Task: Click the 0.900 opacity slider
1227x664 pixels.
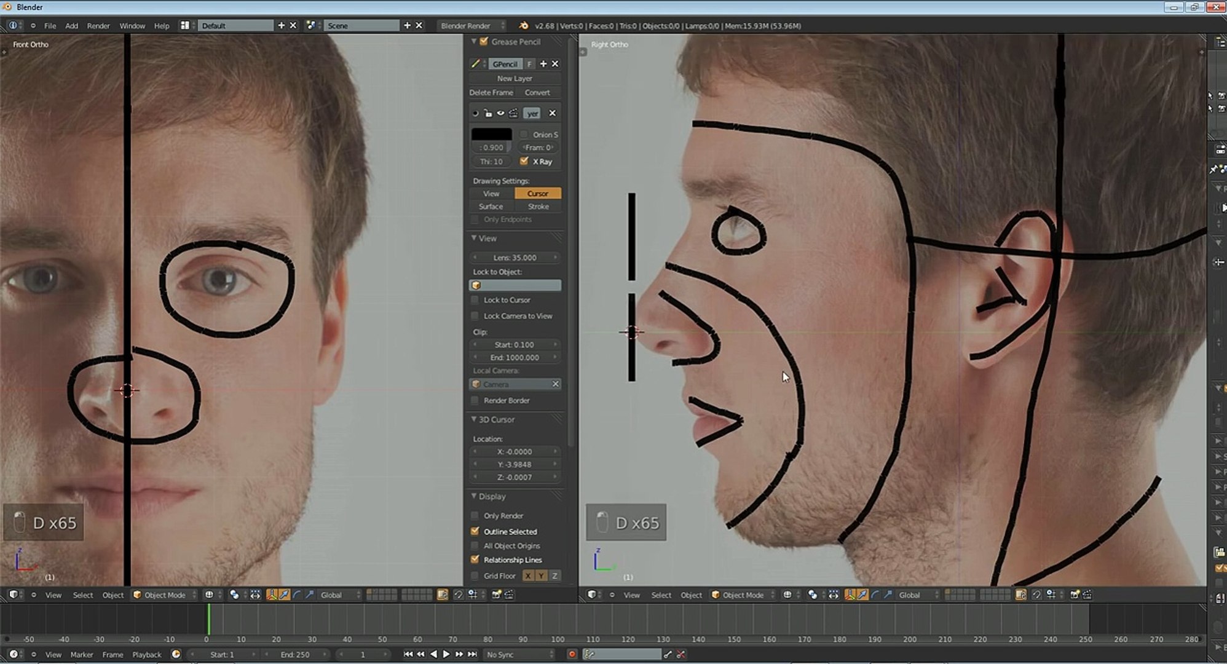Action: tap(491, 148)
